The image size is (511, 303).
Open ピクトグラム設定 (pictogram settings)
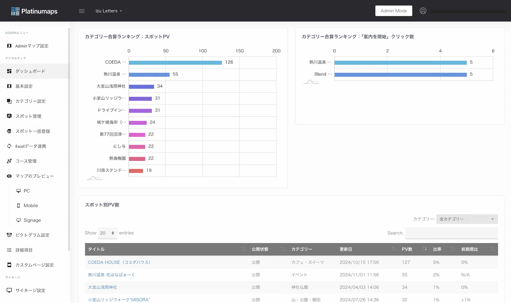(x=32, y=235)
